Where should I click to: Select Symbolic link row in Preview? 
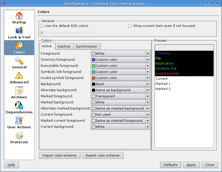[184, 69]
